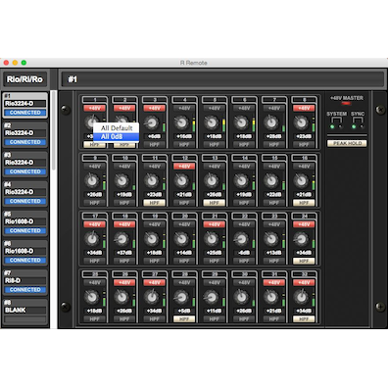Enable HPF on channel 16
The width and height of the screenshot is (388, 388).
point(304,203)
